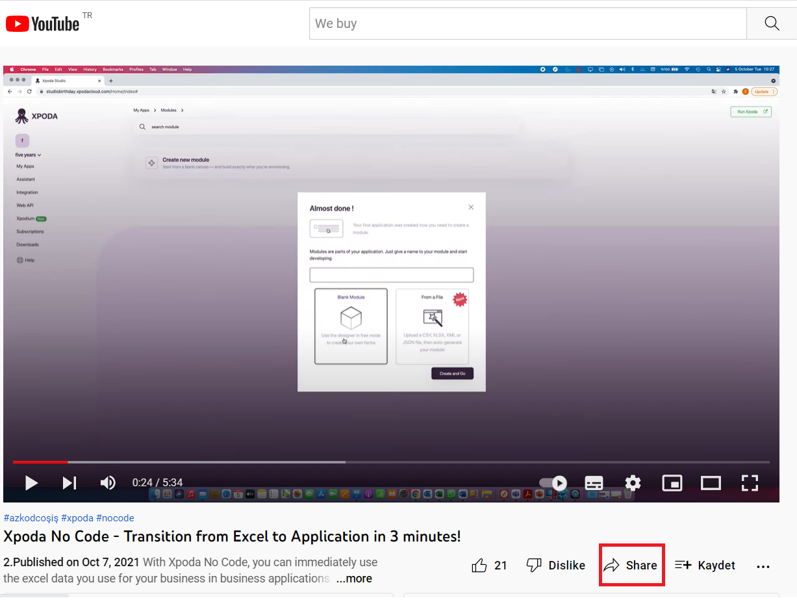Expand the five years dropdown
This screenshot has width=797, height=600.
29,155
